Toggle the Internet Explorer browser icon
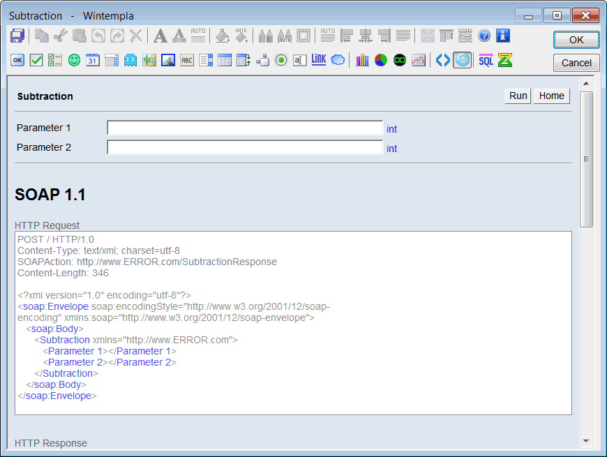Viewport: 607px width, 457px height. click(463, 60)
